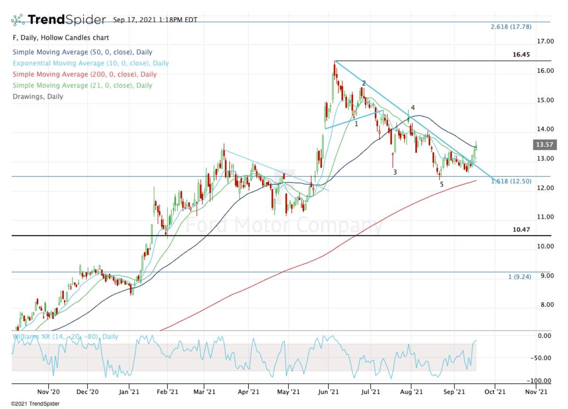The width and height of the screenshot is (568, 409).
Task: Click the 'Mar '21' date axis label
Action: [204, 392]
